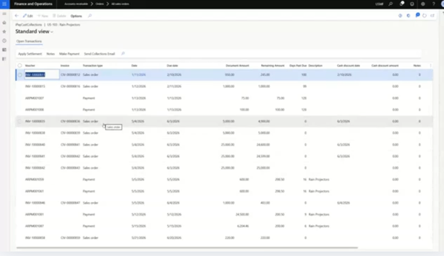Open the grid options vertical ellipsis
Image resolution: width=444 pixels, height=256 pixels.
coord(430,65)
